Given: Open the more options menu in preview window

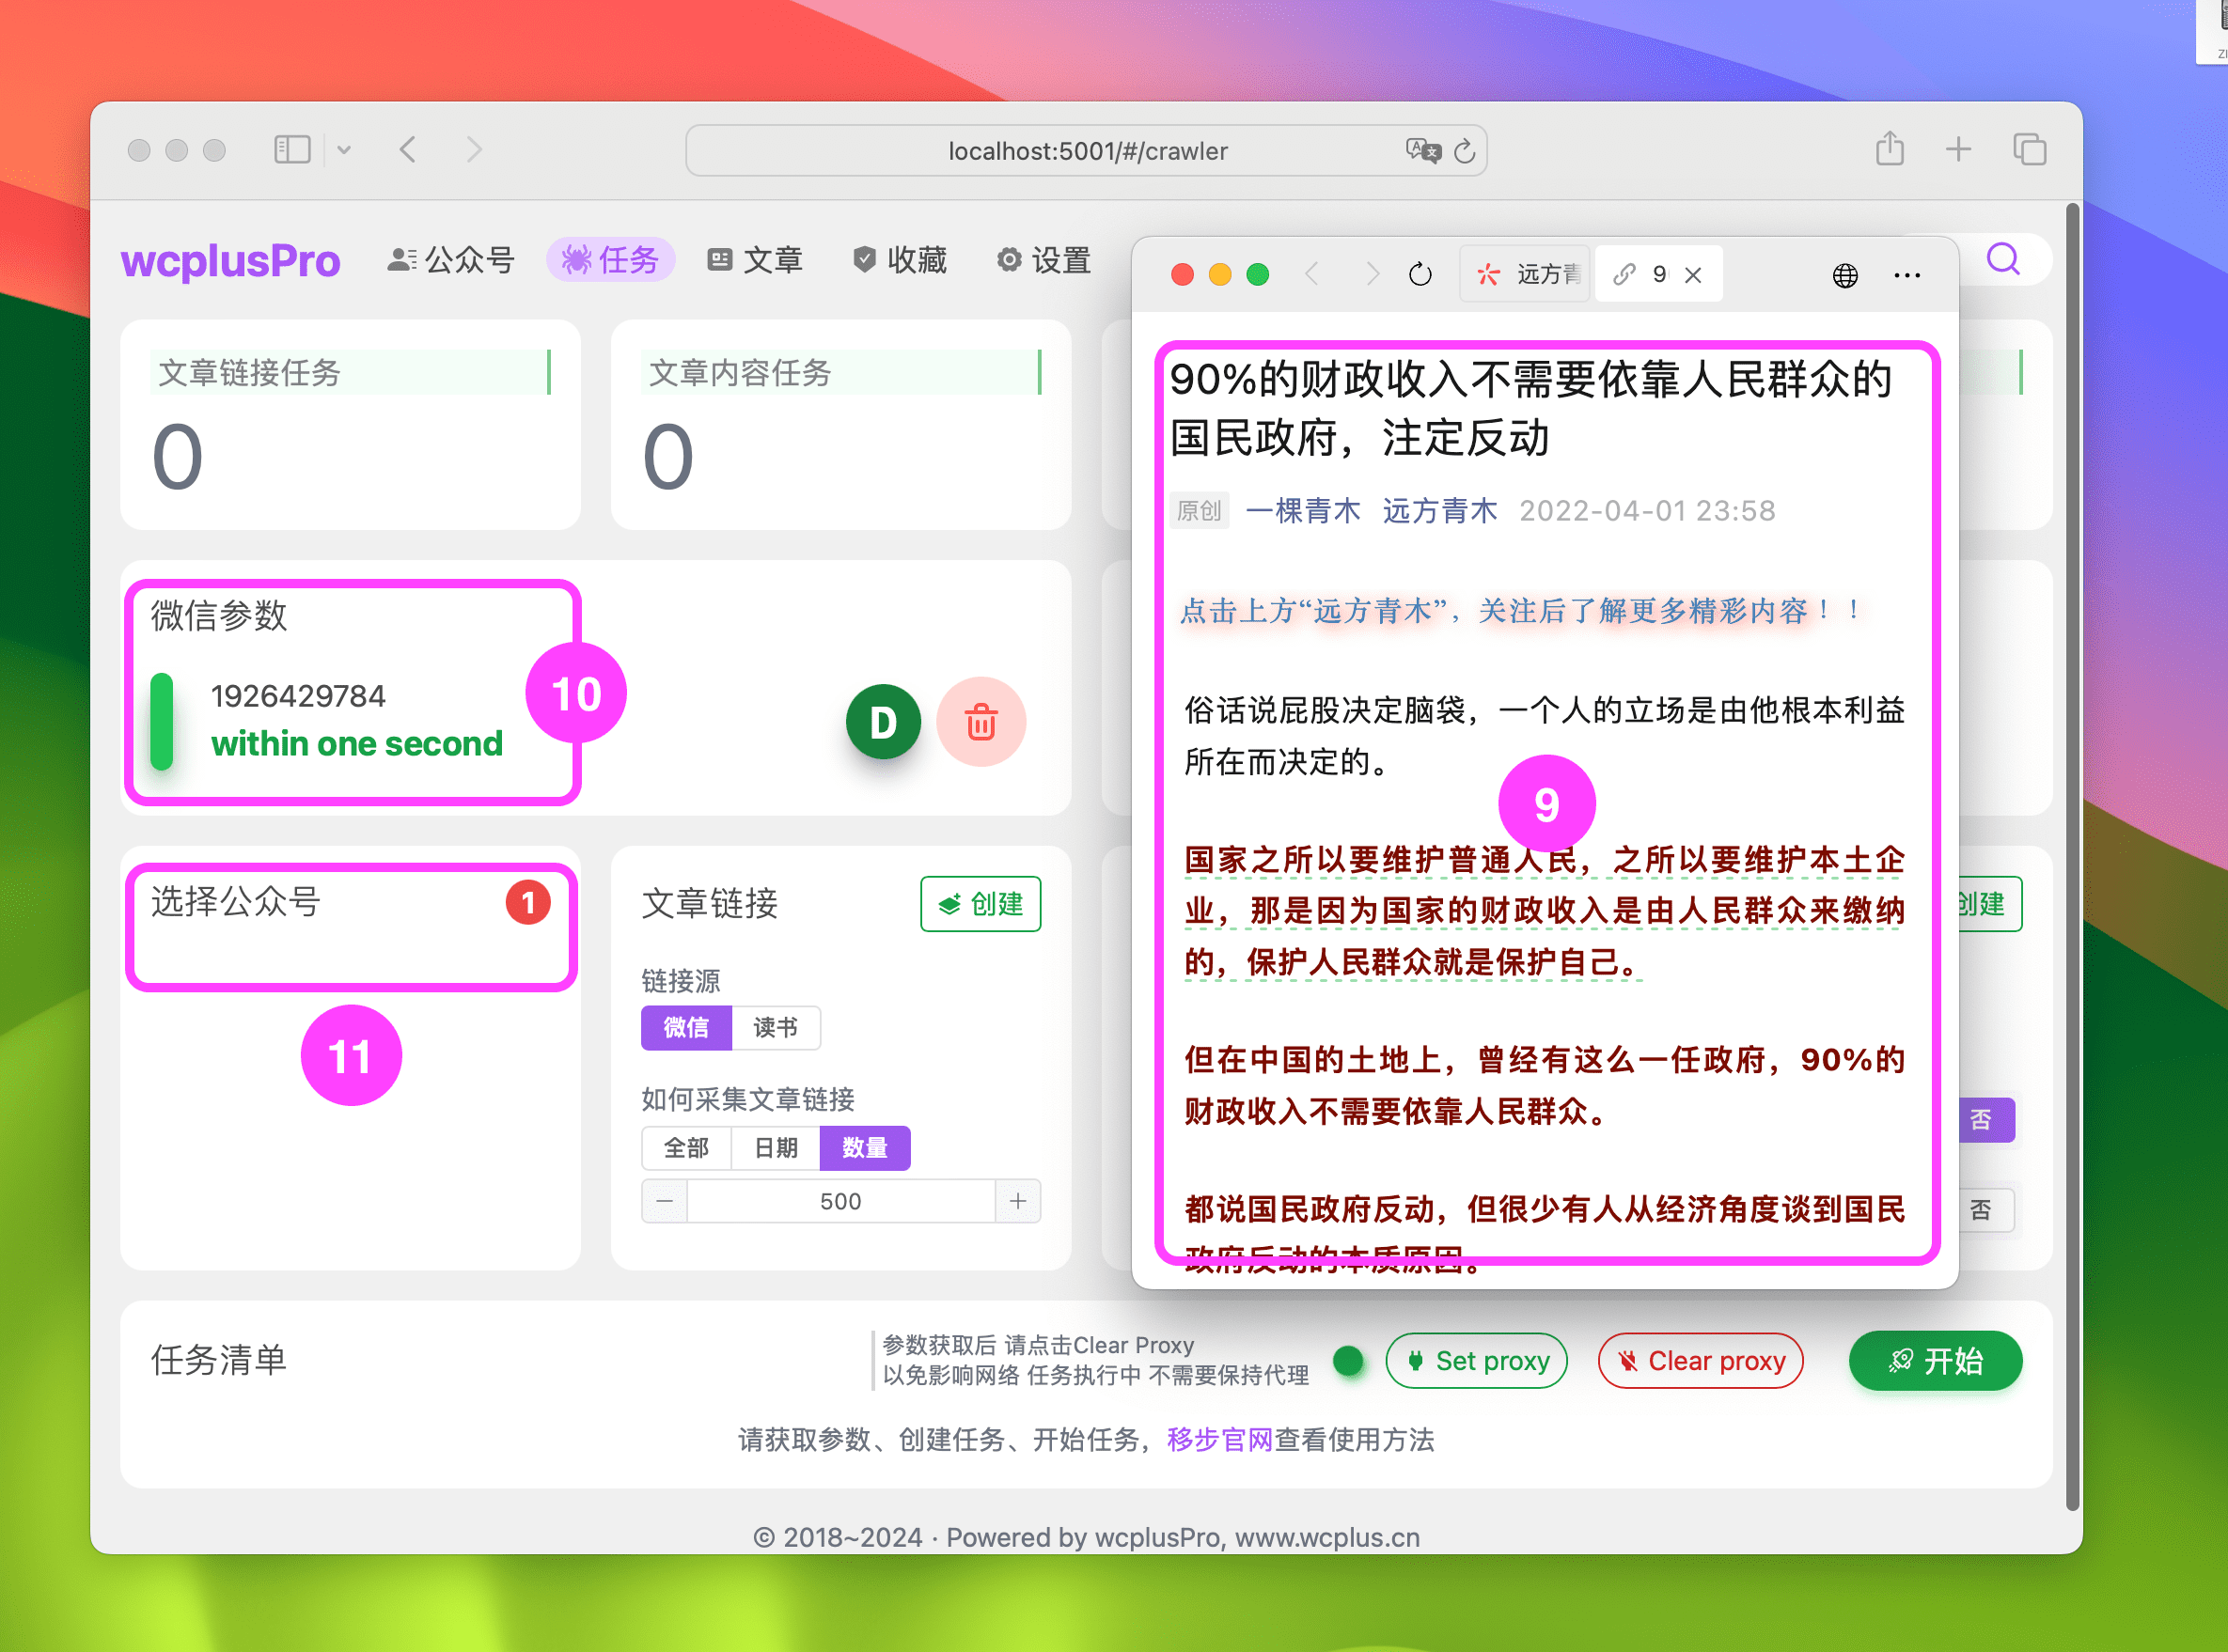Looking at the screenshot, I should tap(1906, 274).
